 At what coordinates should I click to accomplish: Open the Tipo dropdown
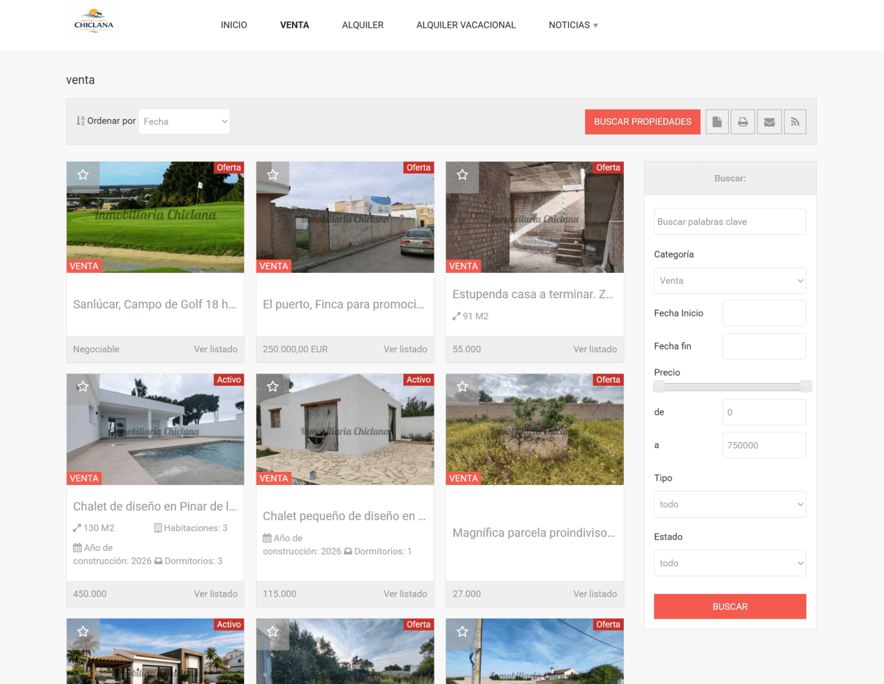coord(730,504)
